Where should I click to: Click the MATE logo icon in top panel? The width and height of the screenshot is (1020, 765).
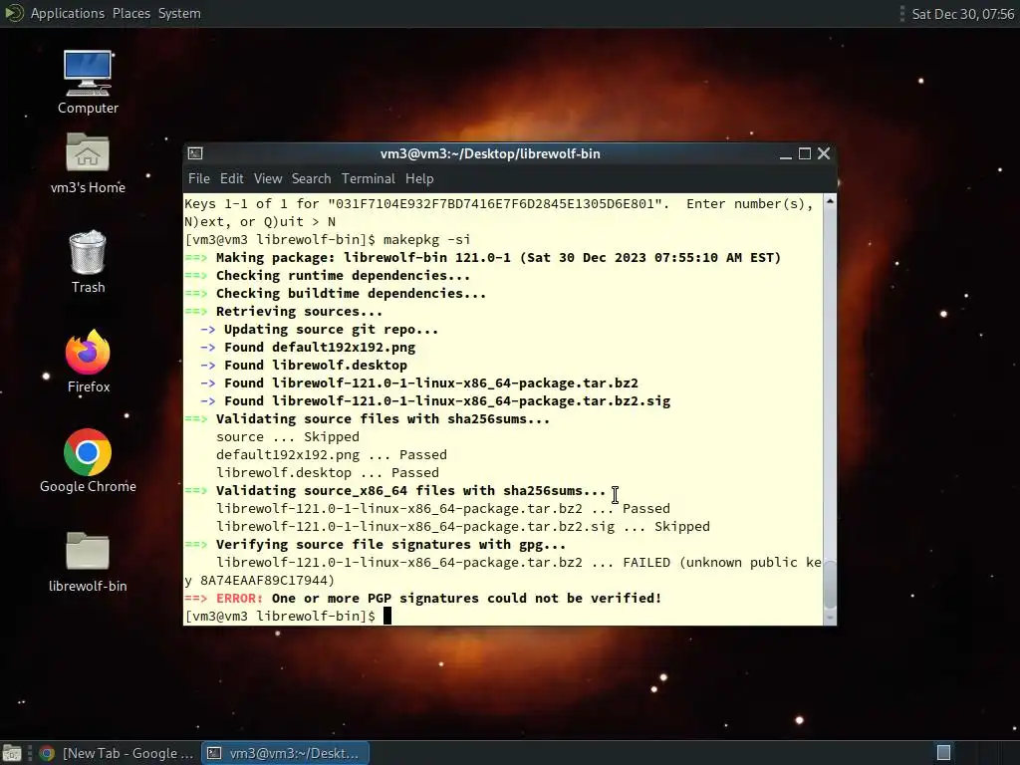point(13,13)
